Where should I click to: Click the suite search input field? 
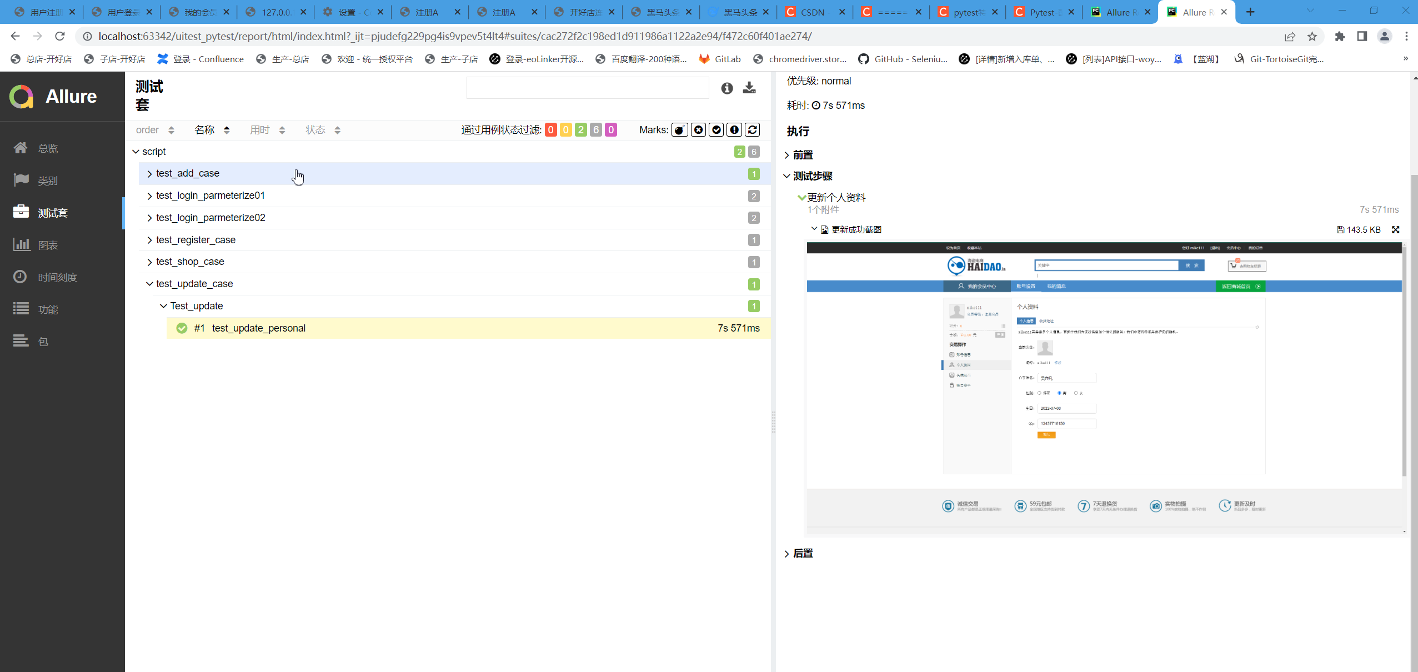587,88
